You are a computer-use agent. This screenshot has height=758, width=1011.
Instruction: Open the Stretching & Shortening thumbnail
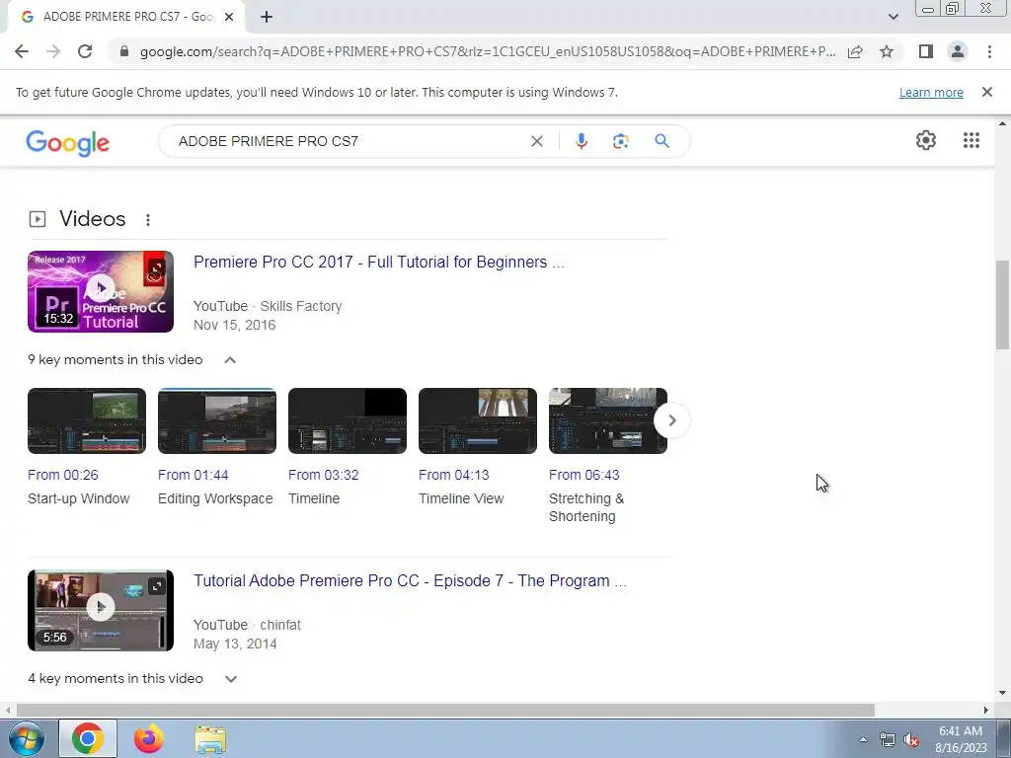coord(608,420)
